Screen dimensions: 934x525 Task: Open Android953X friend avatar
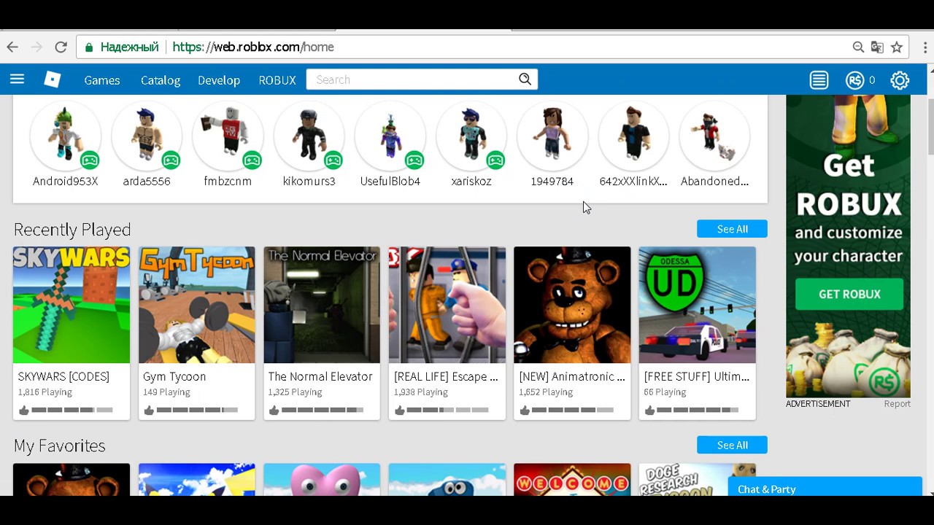click(65, 136)
